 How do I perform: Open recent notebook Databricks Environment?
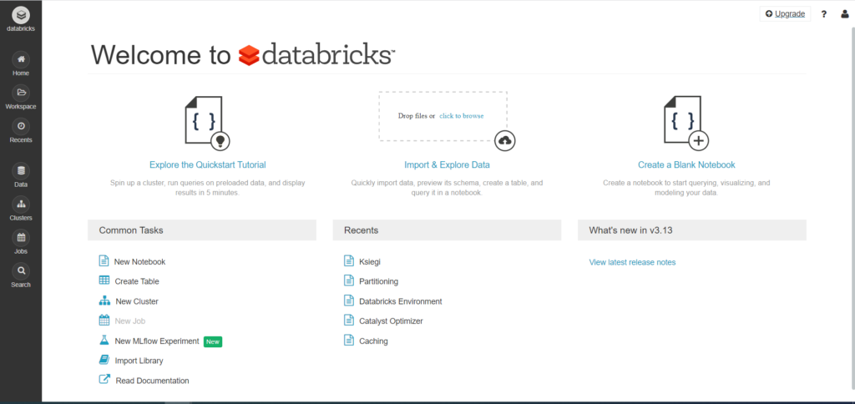pyautogui.click(x=400, y=301)
